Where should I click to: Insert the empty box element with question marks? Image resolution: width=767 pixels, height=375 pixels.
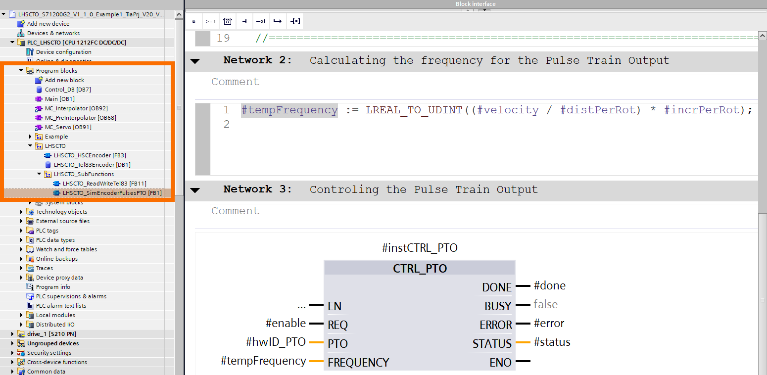[x=227, y=21]
